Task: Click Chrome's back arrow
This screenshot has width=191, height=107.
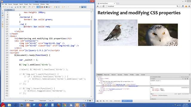Action: [x=98, y=6]
